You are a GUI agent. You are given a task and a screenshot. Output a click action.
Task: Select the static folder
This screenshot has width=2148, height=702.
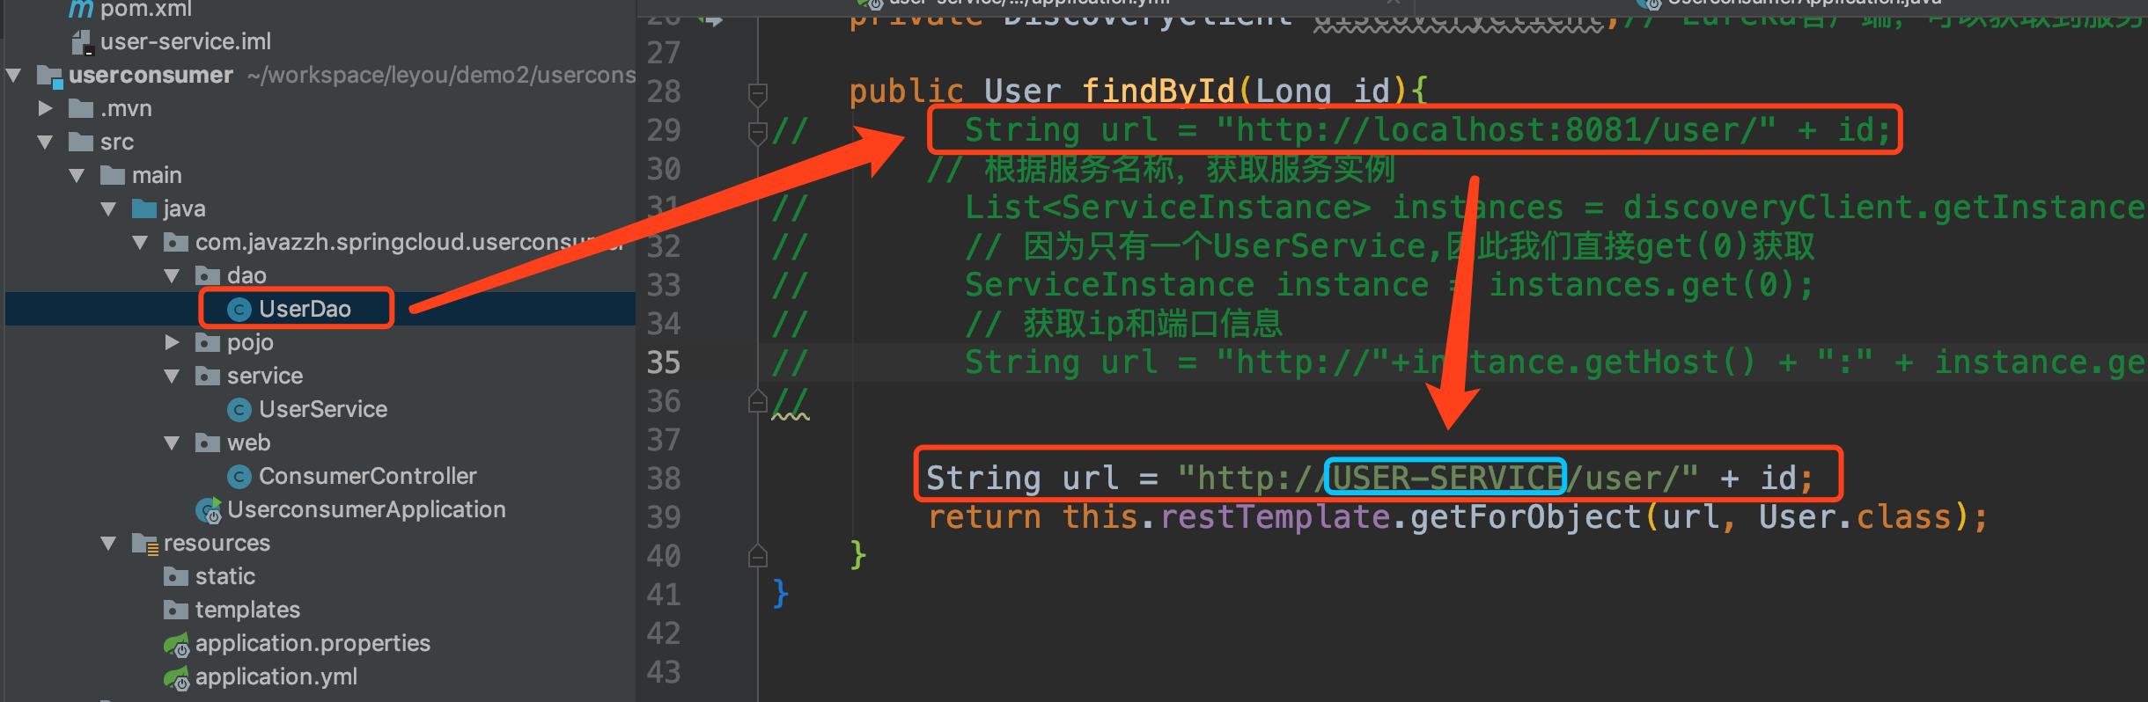225,576
